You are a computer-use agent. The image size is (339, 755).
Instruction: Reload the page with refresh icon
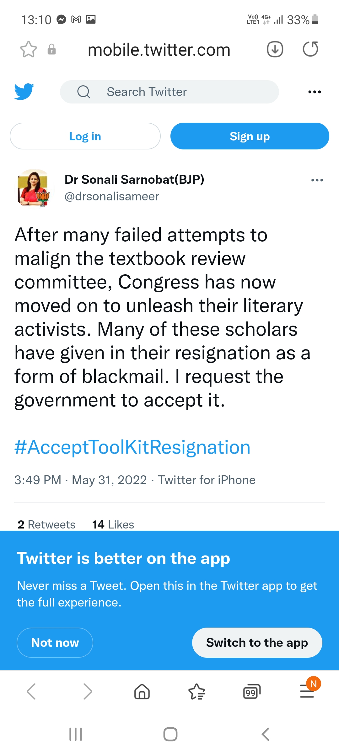tap(310, 49)
